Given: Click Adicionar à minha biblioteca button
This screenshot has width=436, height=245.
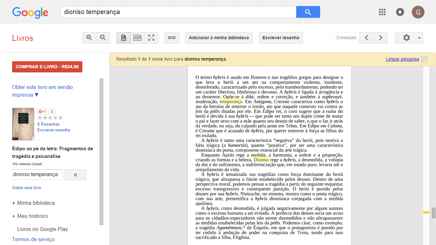Looking at the screenshot, I should coord(219,38).
